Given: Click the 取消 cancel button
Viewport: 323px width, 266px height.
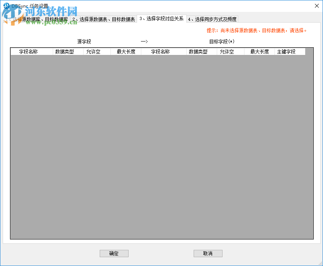Looking at the screenshot, I should point(208,253).
